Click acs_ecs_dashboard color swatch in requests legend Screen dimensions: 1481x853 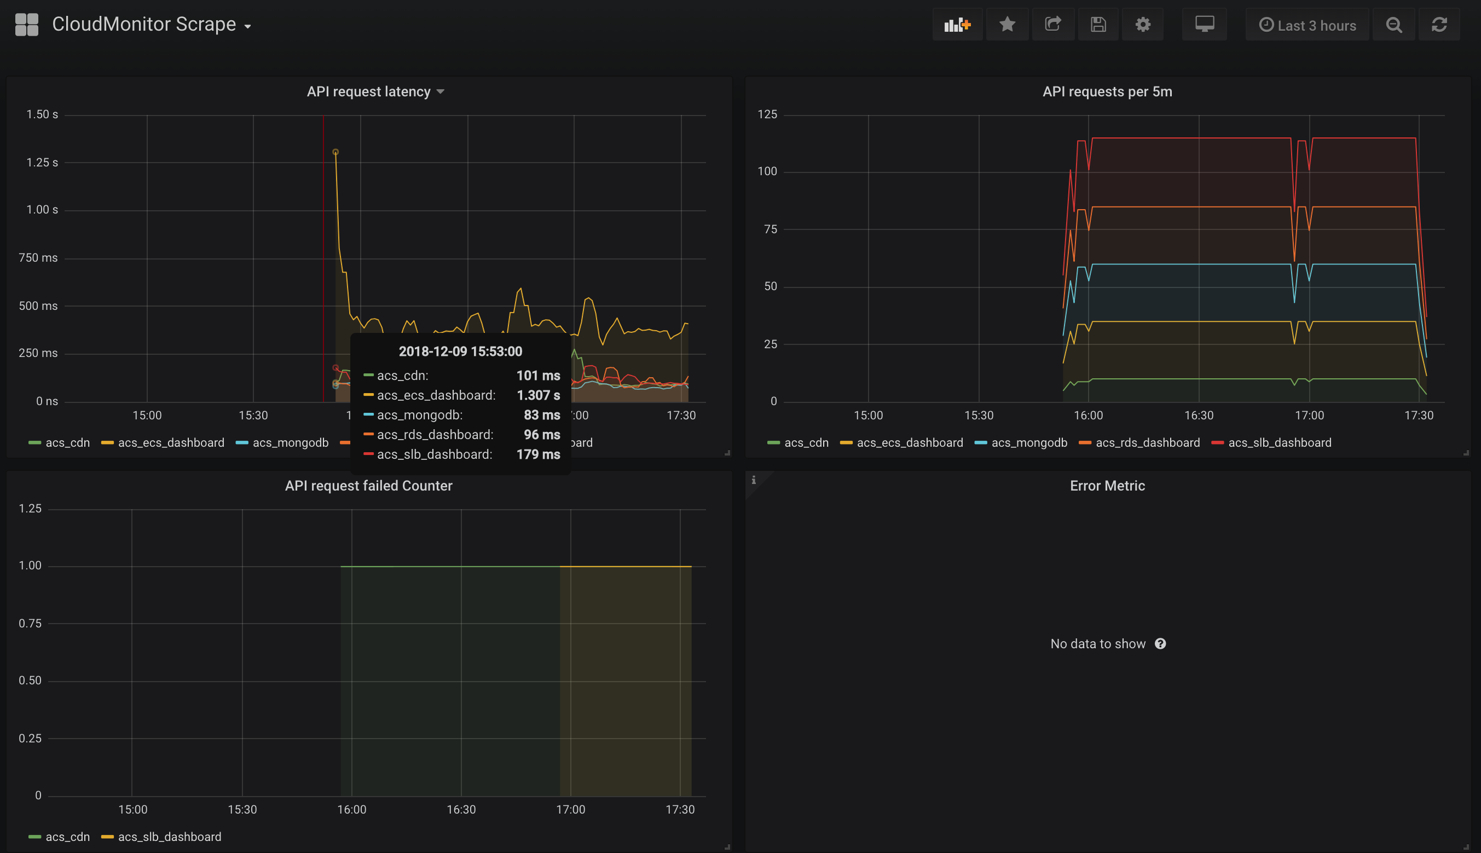(x=846, y=443)
